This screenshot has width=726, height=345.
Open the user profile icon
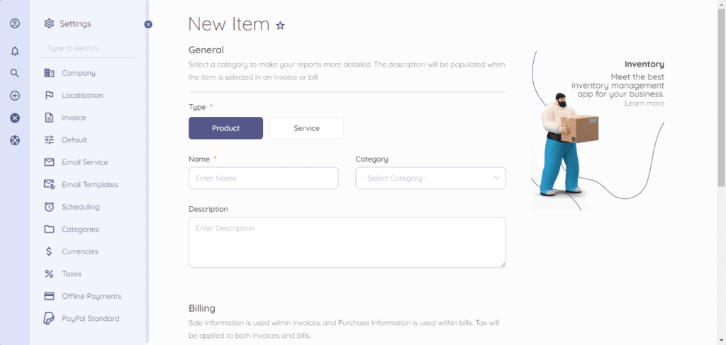[x=15, y=23]
